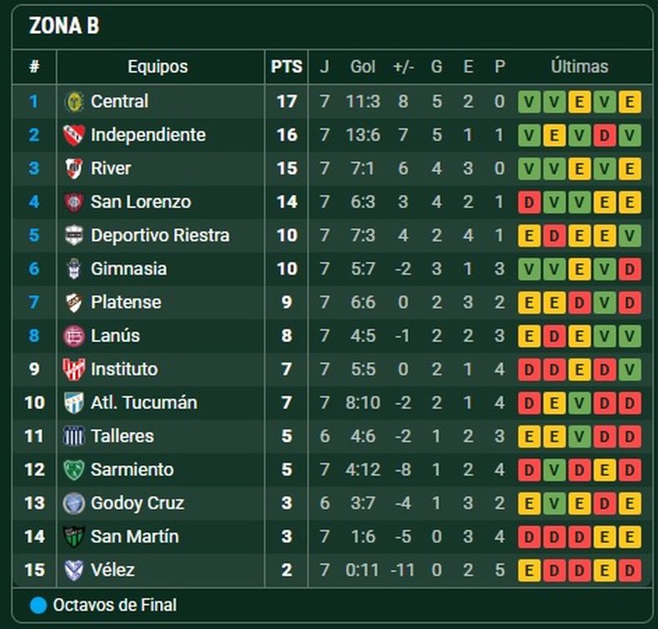Click the Últimas column header
The image size is (658, 629).
tap(579, 67)
